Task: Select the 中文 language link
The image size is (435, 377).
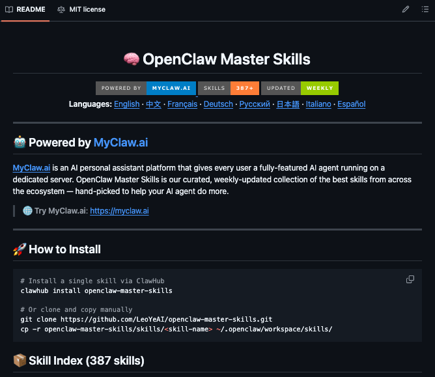Action: 154,104
